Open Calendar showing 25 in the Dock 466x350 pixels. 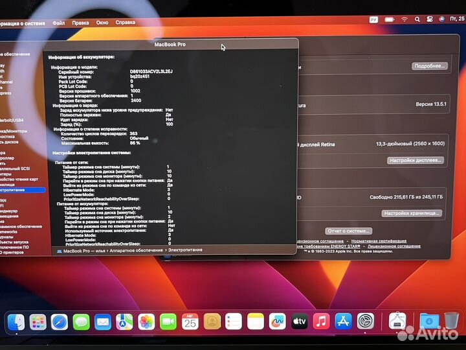pos(190,321)
